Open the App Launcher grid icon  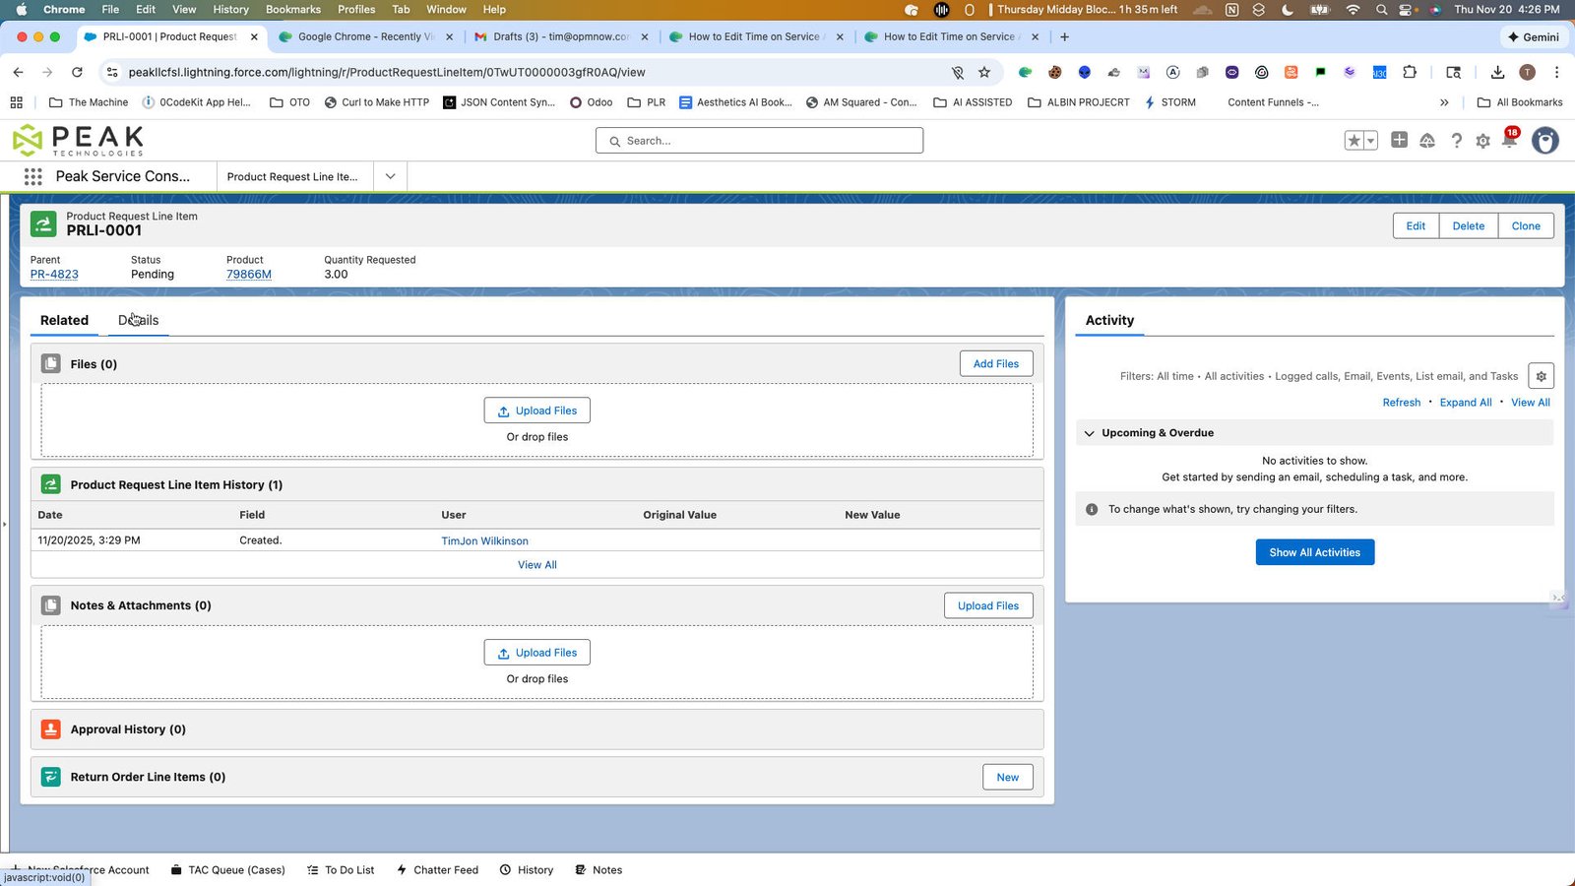(x=32, y=176)
